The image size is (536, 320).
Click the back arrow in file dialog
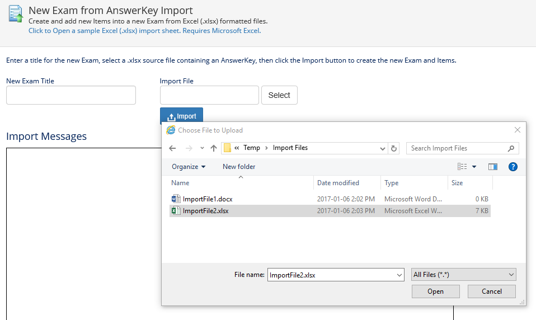tap(172, 148)
